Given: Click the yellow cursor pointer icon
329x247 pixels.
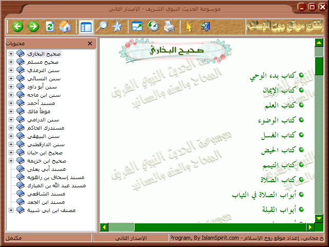Looking at the screenshot, I should [190, 27].
